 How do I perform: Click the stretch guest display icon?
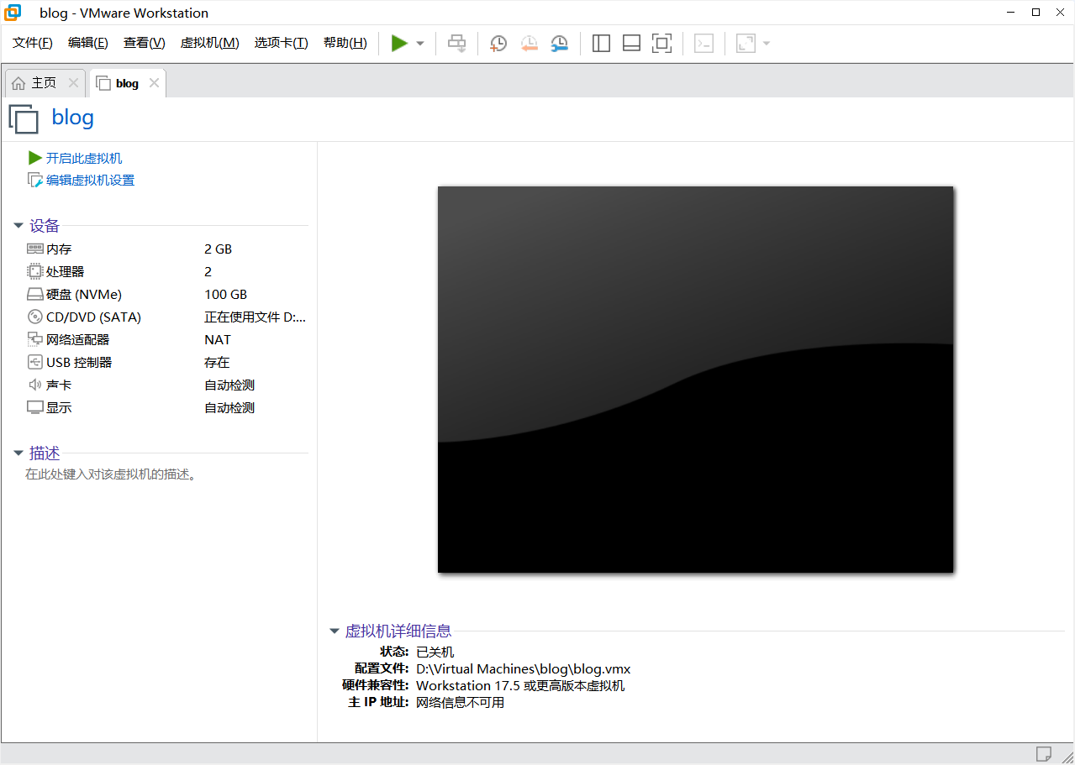click(746, 44)
